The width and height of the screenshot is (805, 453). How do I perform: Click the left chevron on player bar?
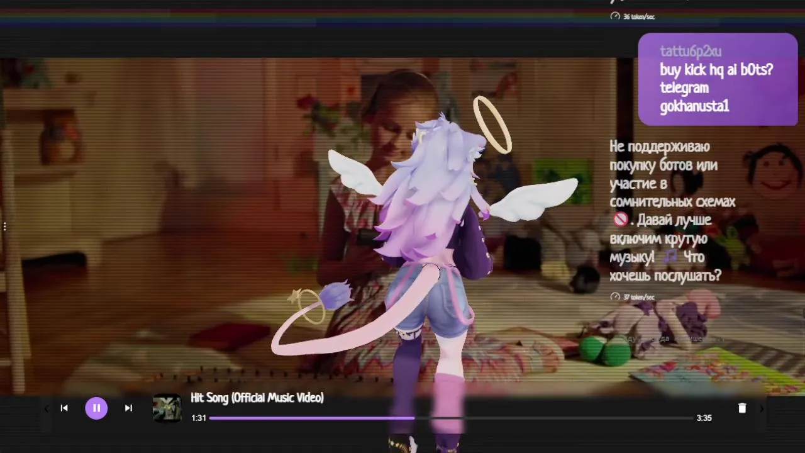tap(46, 408)
